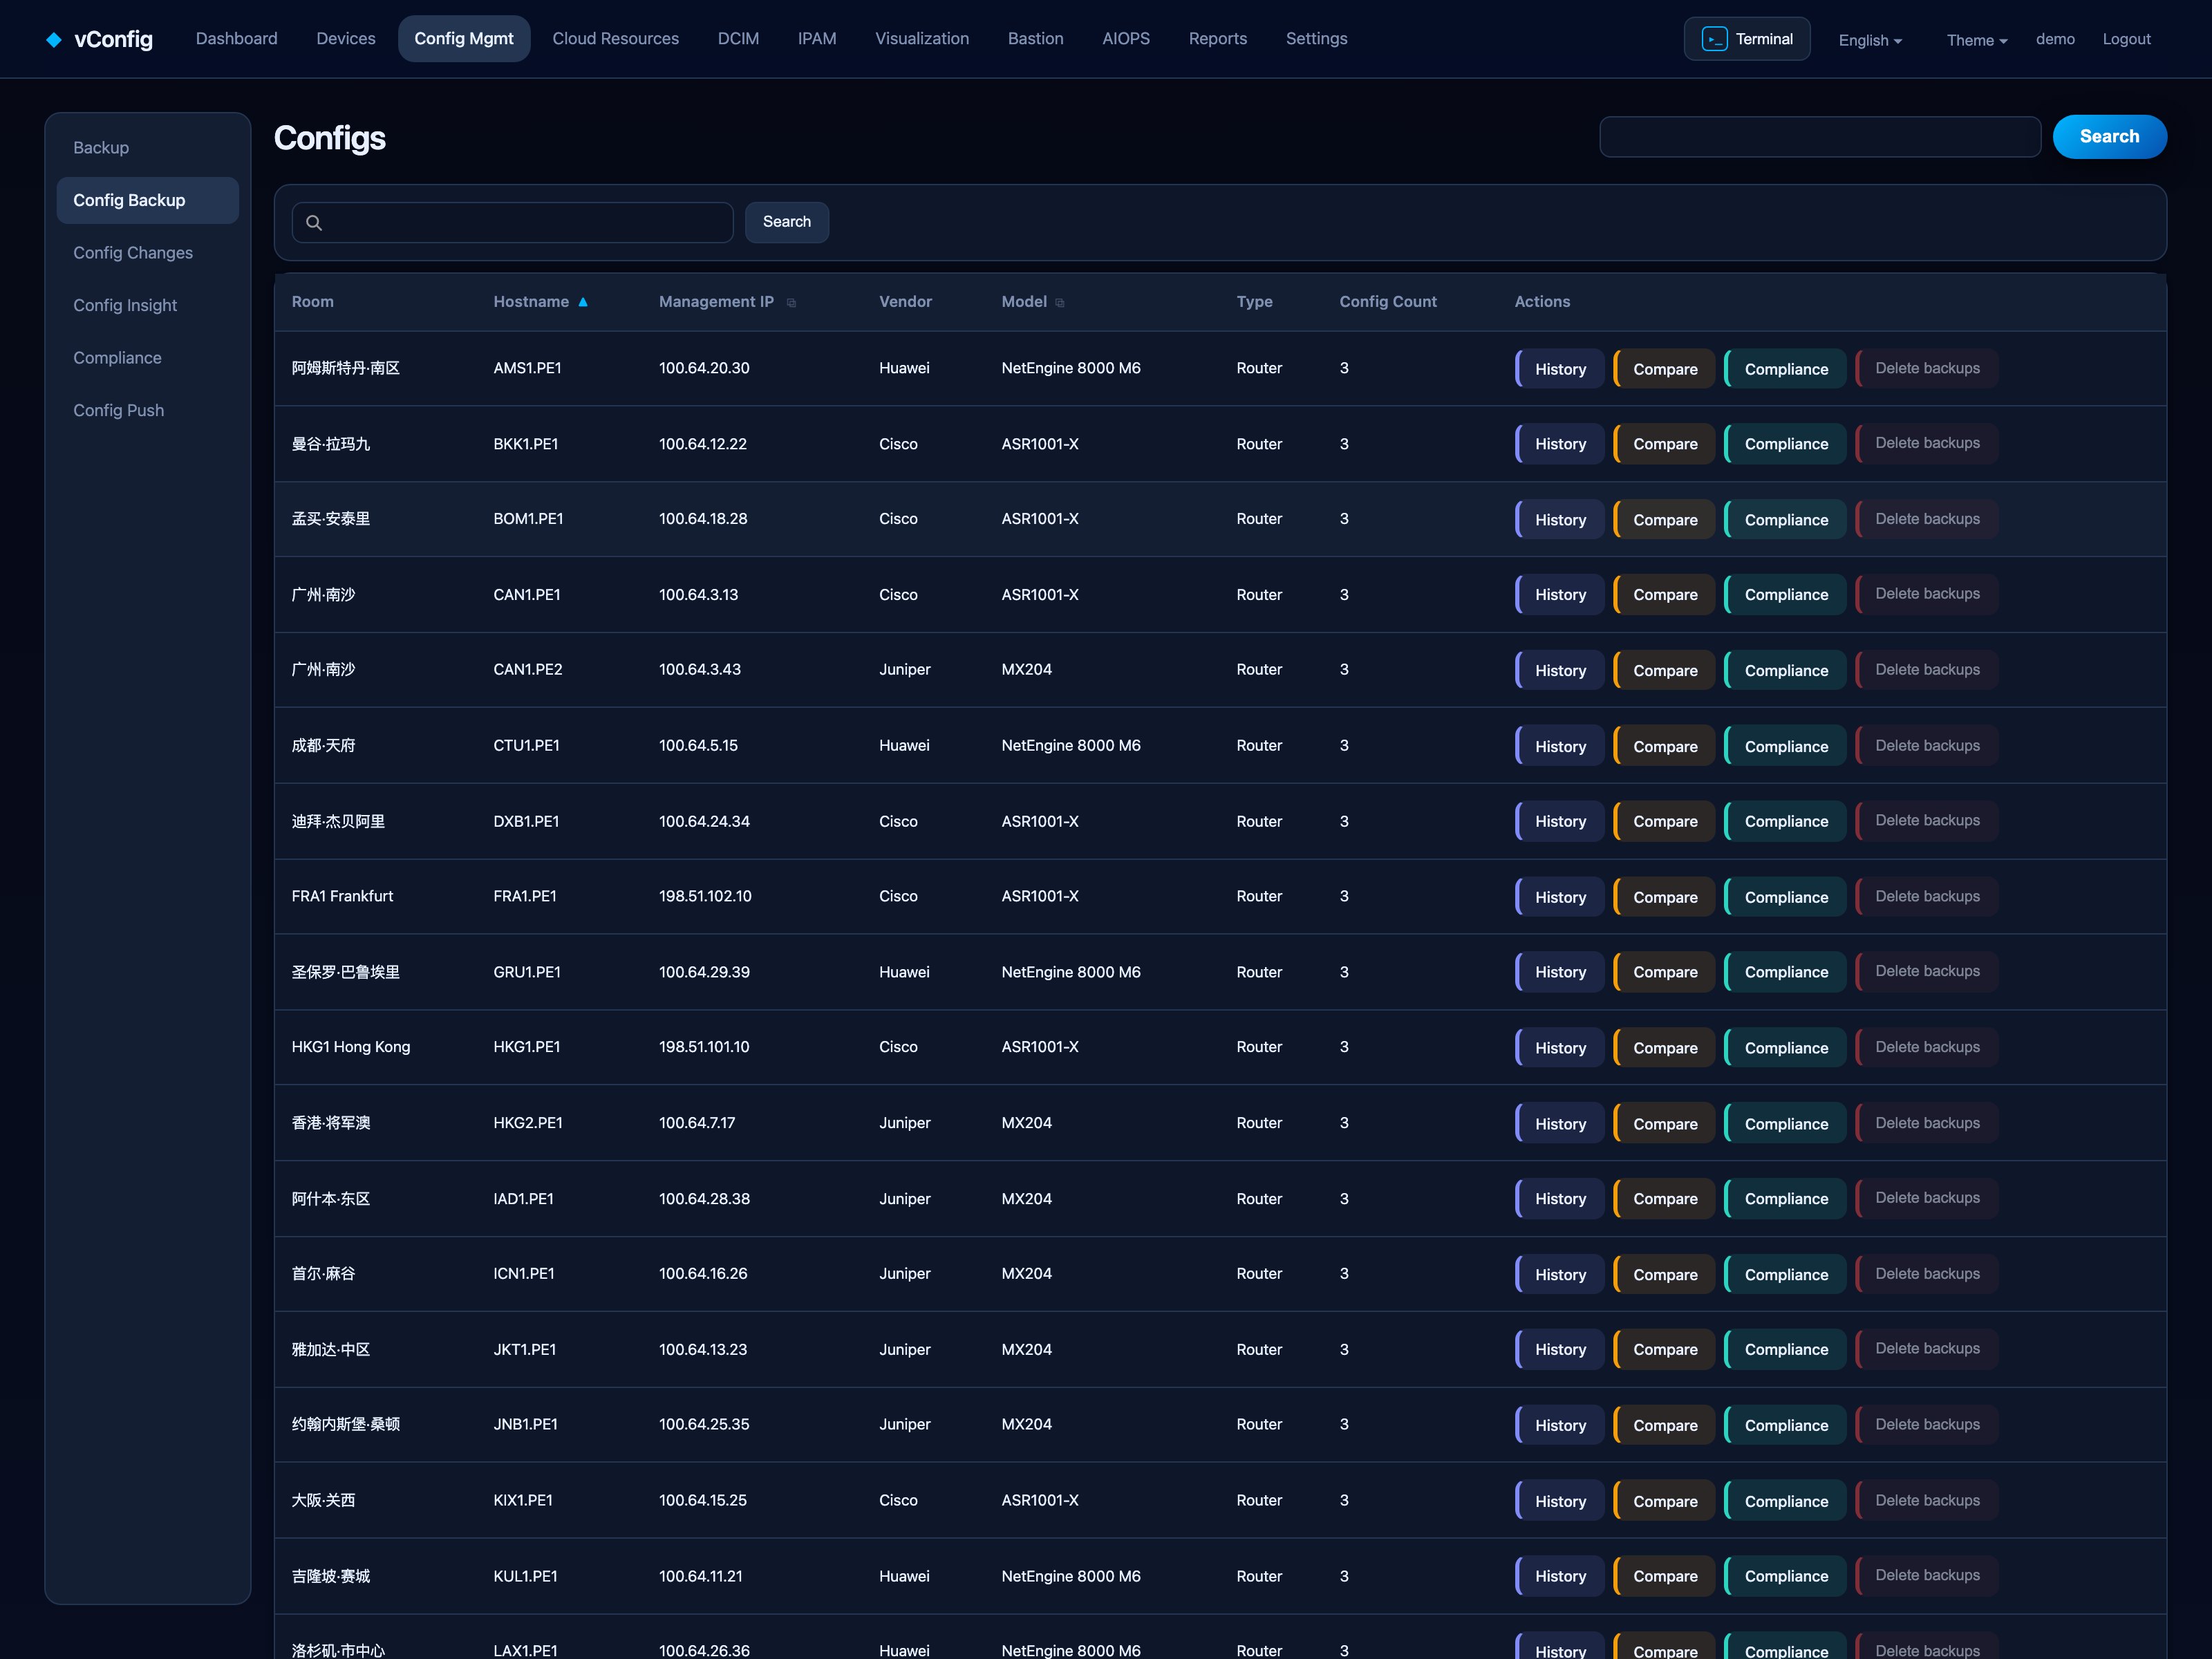Click the IP address 100.64.20.30
Image resolution: width=2212 pixels, height=1659 pixels.
point(704,368)
